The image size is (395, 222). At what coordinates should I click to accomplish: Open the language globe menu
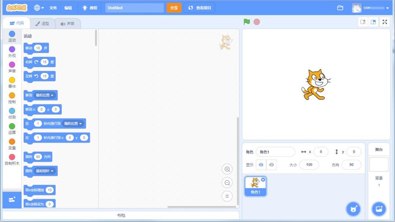point(39,8)
